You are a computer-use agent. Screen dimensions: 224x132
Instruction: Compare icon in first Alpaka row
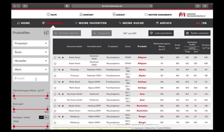point(59,70)
